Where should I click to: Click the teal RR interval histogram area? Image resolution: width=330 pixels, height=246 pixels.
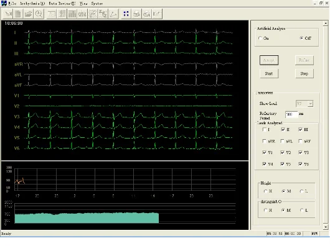click(x=87, y=218)
